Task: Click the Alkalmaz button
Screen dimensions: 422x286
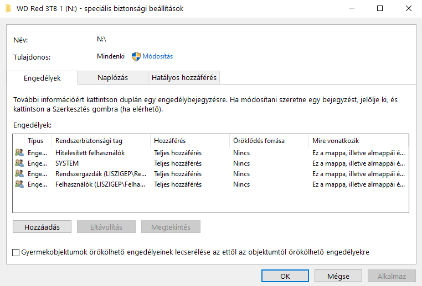Action: pyautogui.click(x=392, y=276)
